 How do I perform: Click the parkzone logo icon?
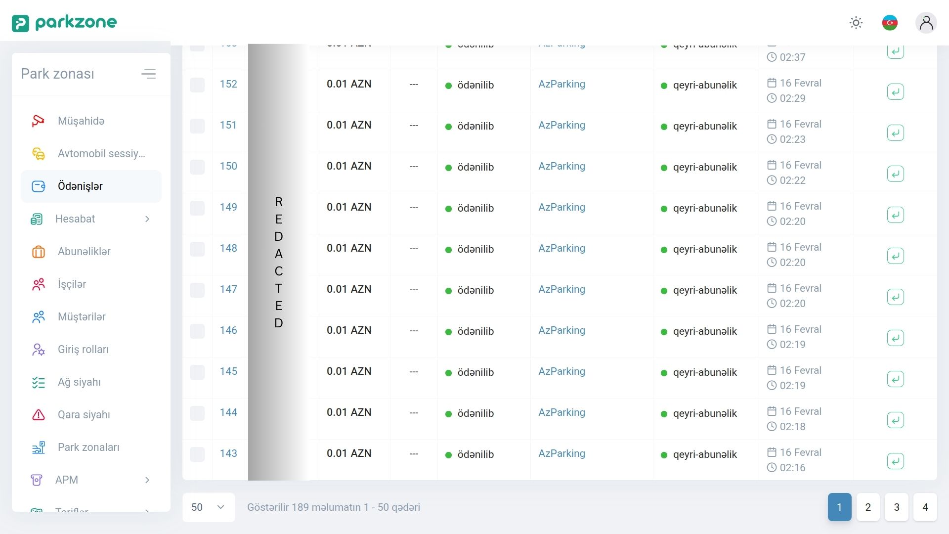click(x=20, y=23)
